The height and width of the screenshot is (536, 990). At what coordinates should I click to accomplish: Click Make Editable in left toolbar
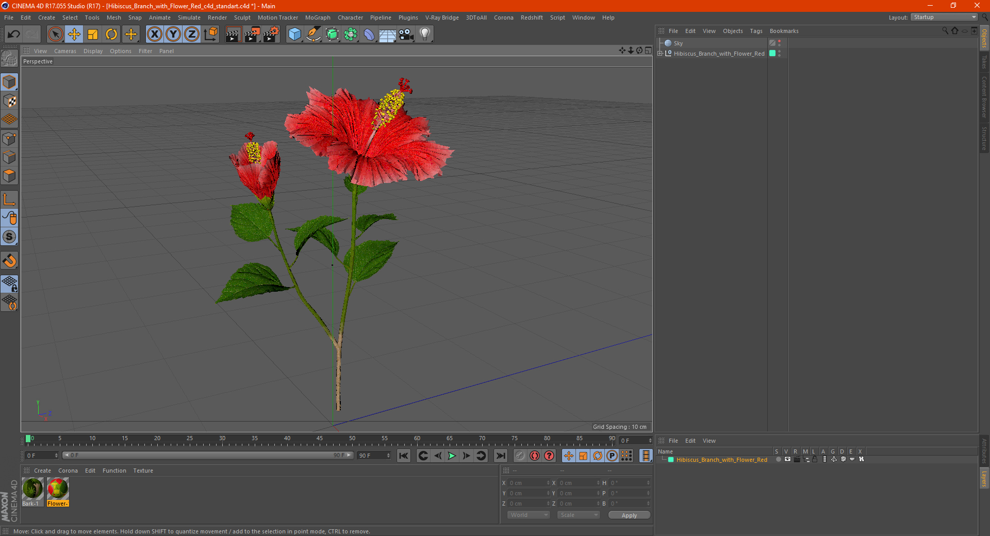click(9, 59)
